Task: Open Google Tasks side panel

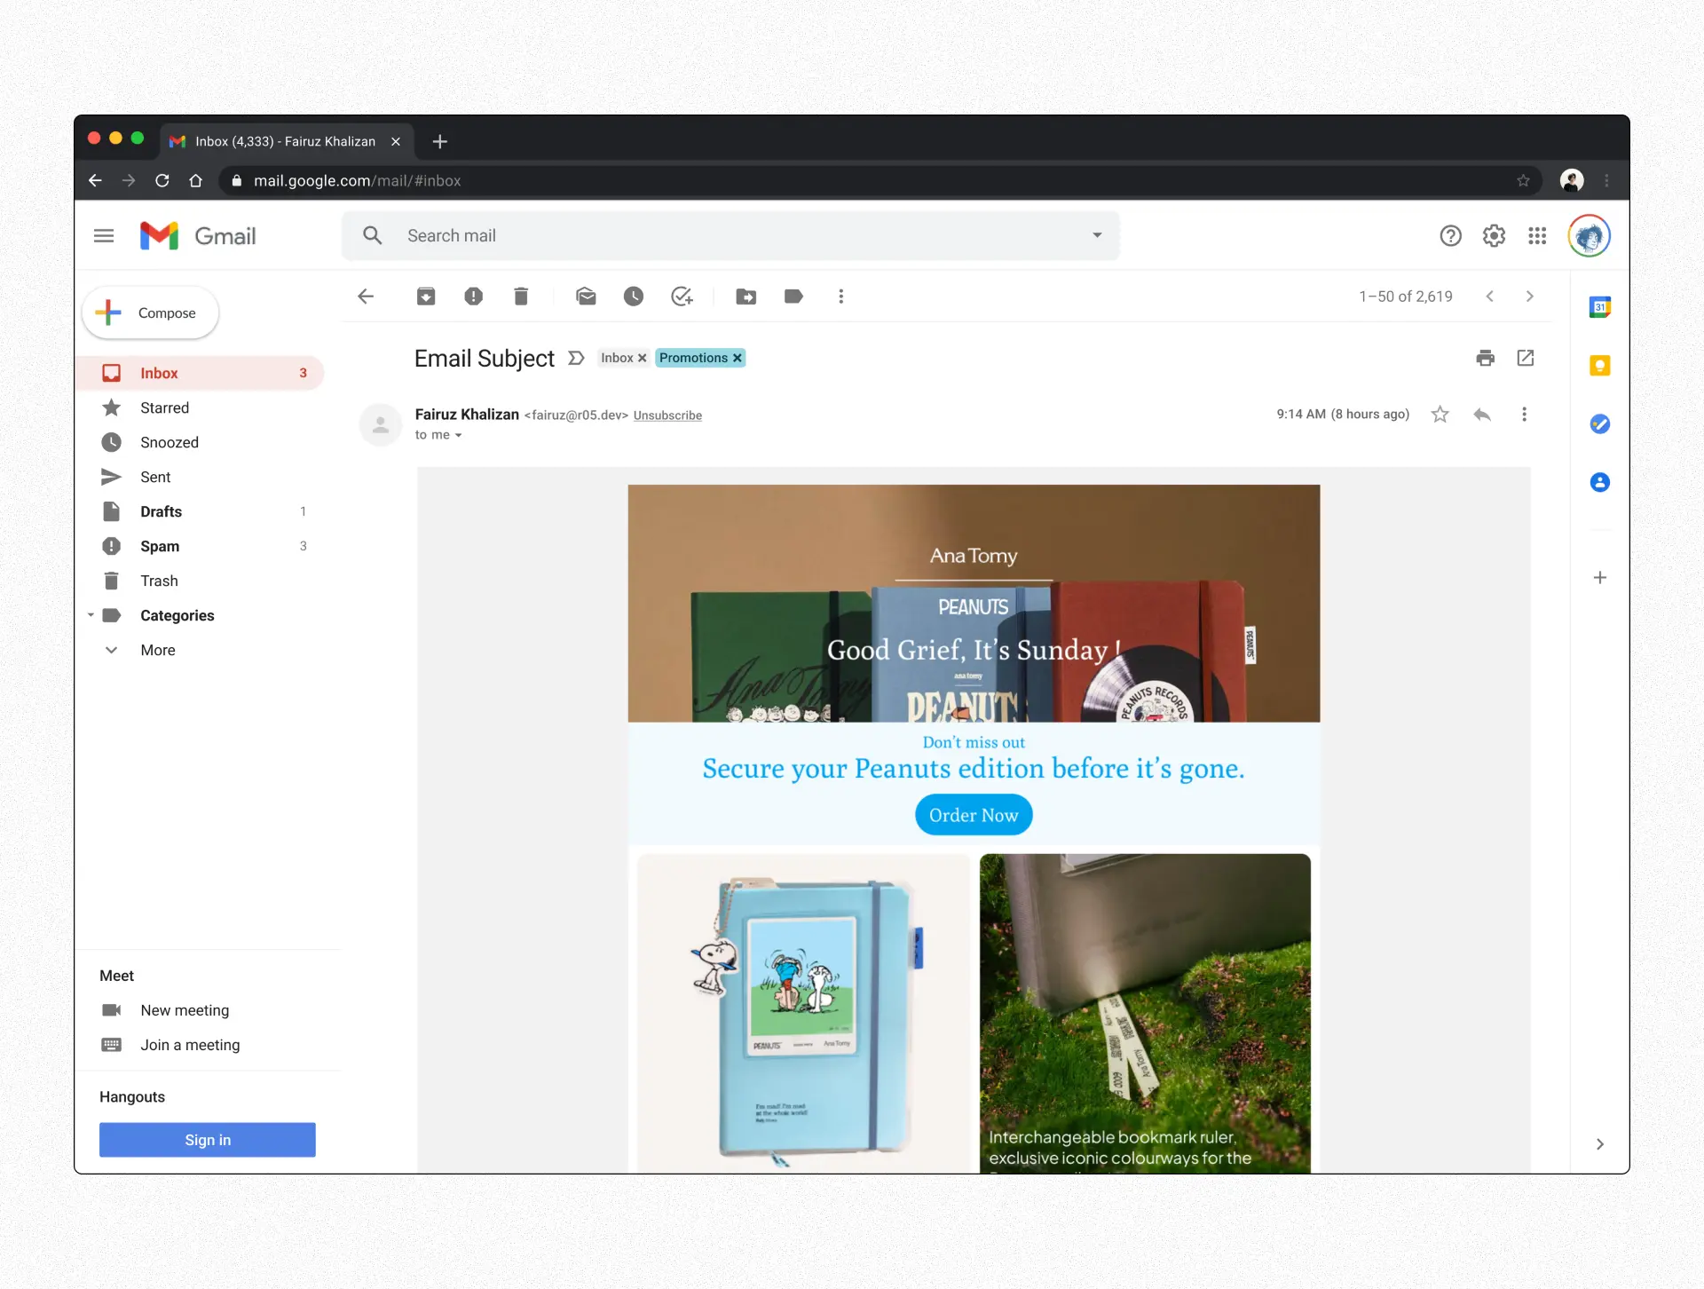Action: (x=1600, y=424)
